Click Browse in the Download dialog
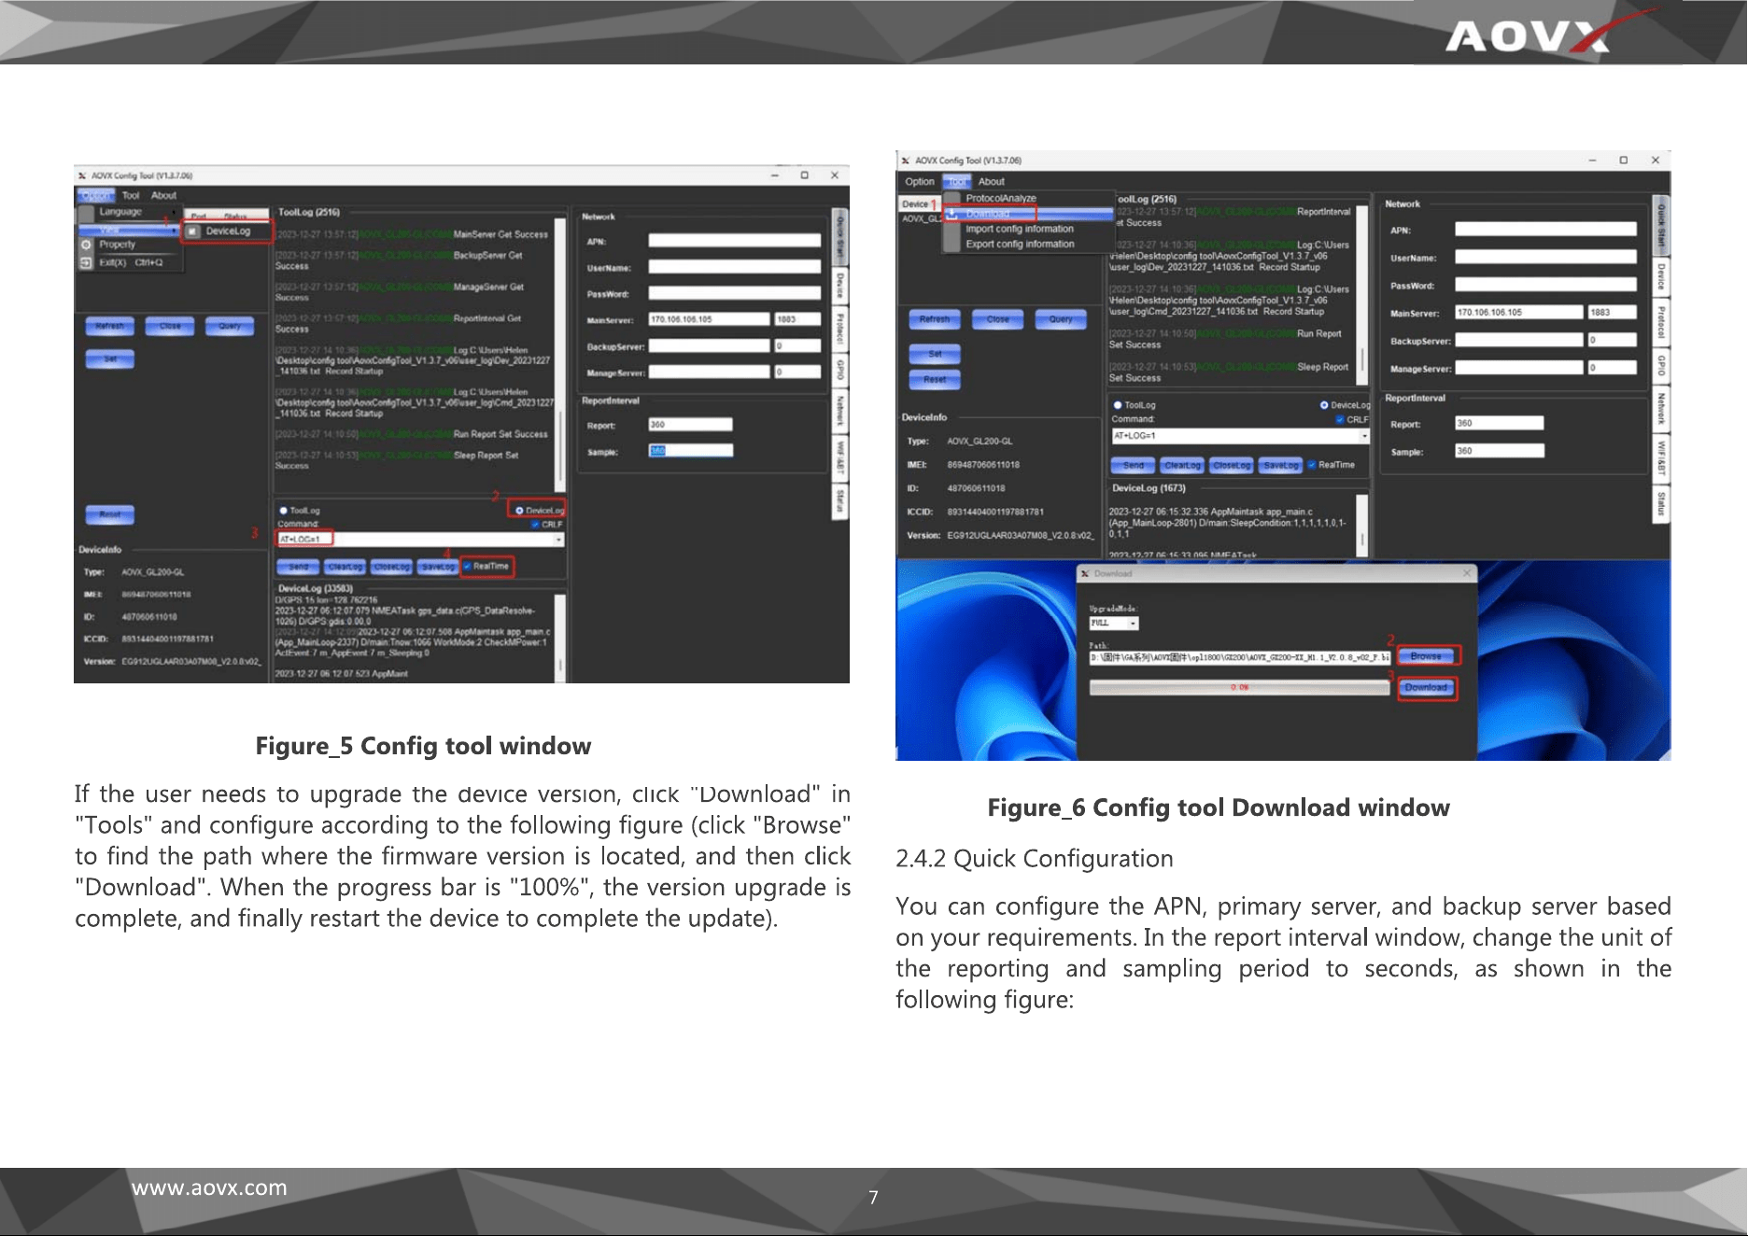1748x1236 pixels. coord(1426,656)
